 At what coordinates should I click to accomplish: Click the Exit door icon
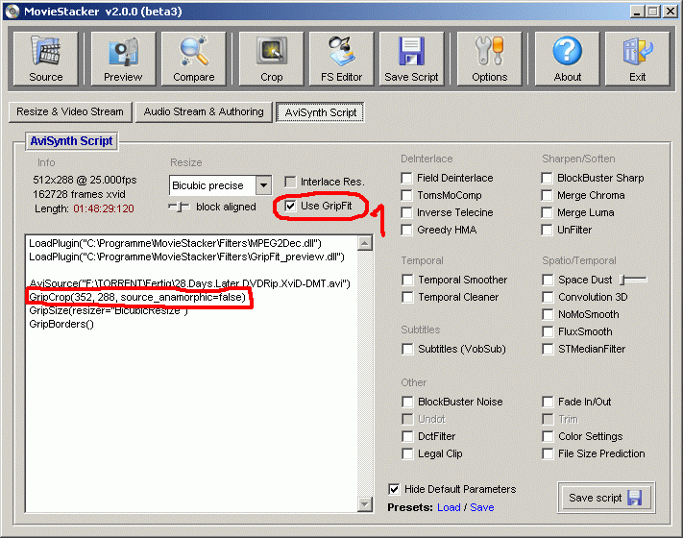(x=637, y=59)
